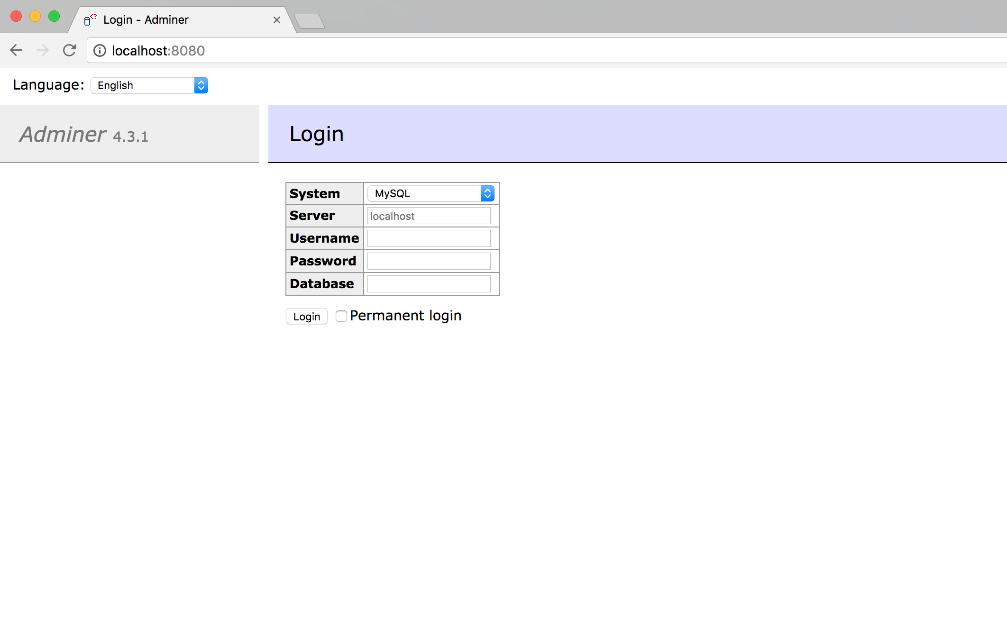This screenshot has height=618, width=1007.
Task: Reload the page with refresh icon
Action: point(70,50)
